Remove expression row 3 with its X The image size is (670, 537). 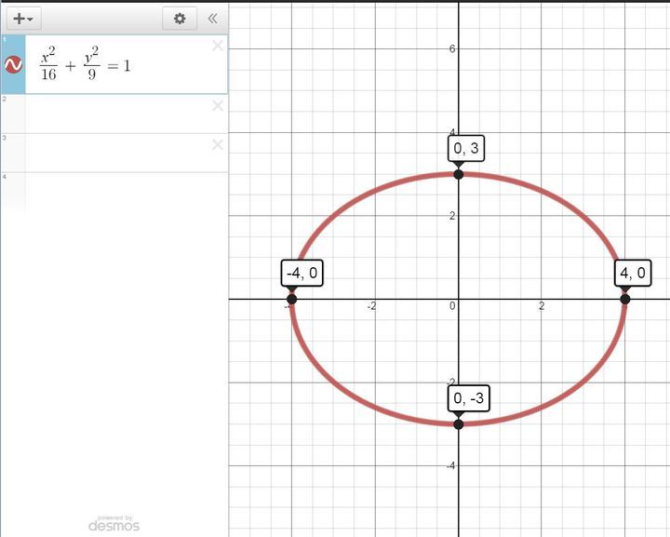point(217,144)
